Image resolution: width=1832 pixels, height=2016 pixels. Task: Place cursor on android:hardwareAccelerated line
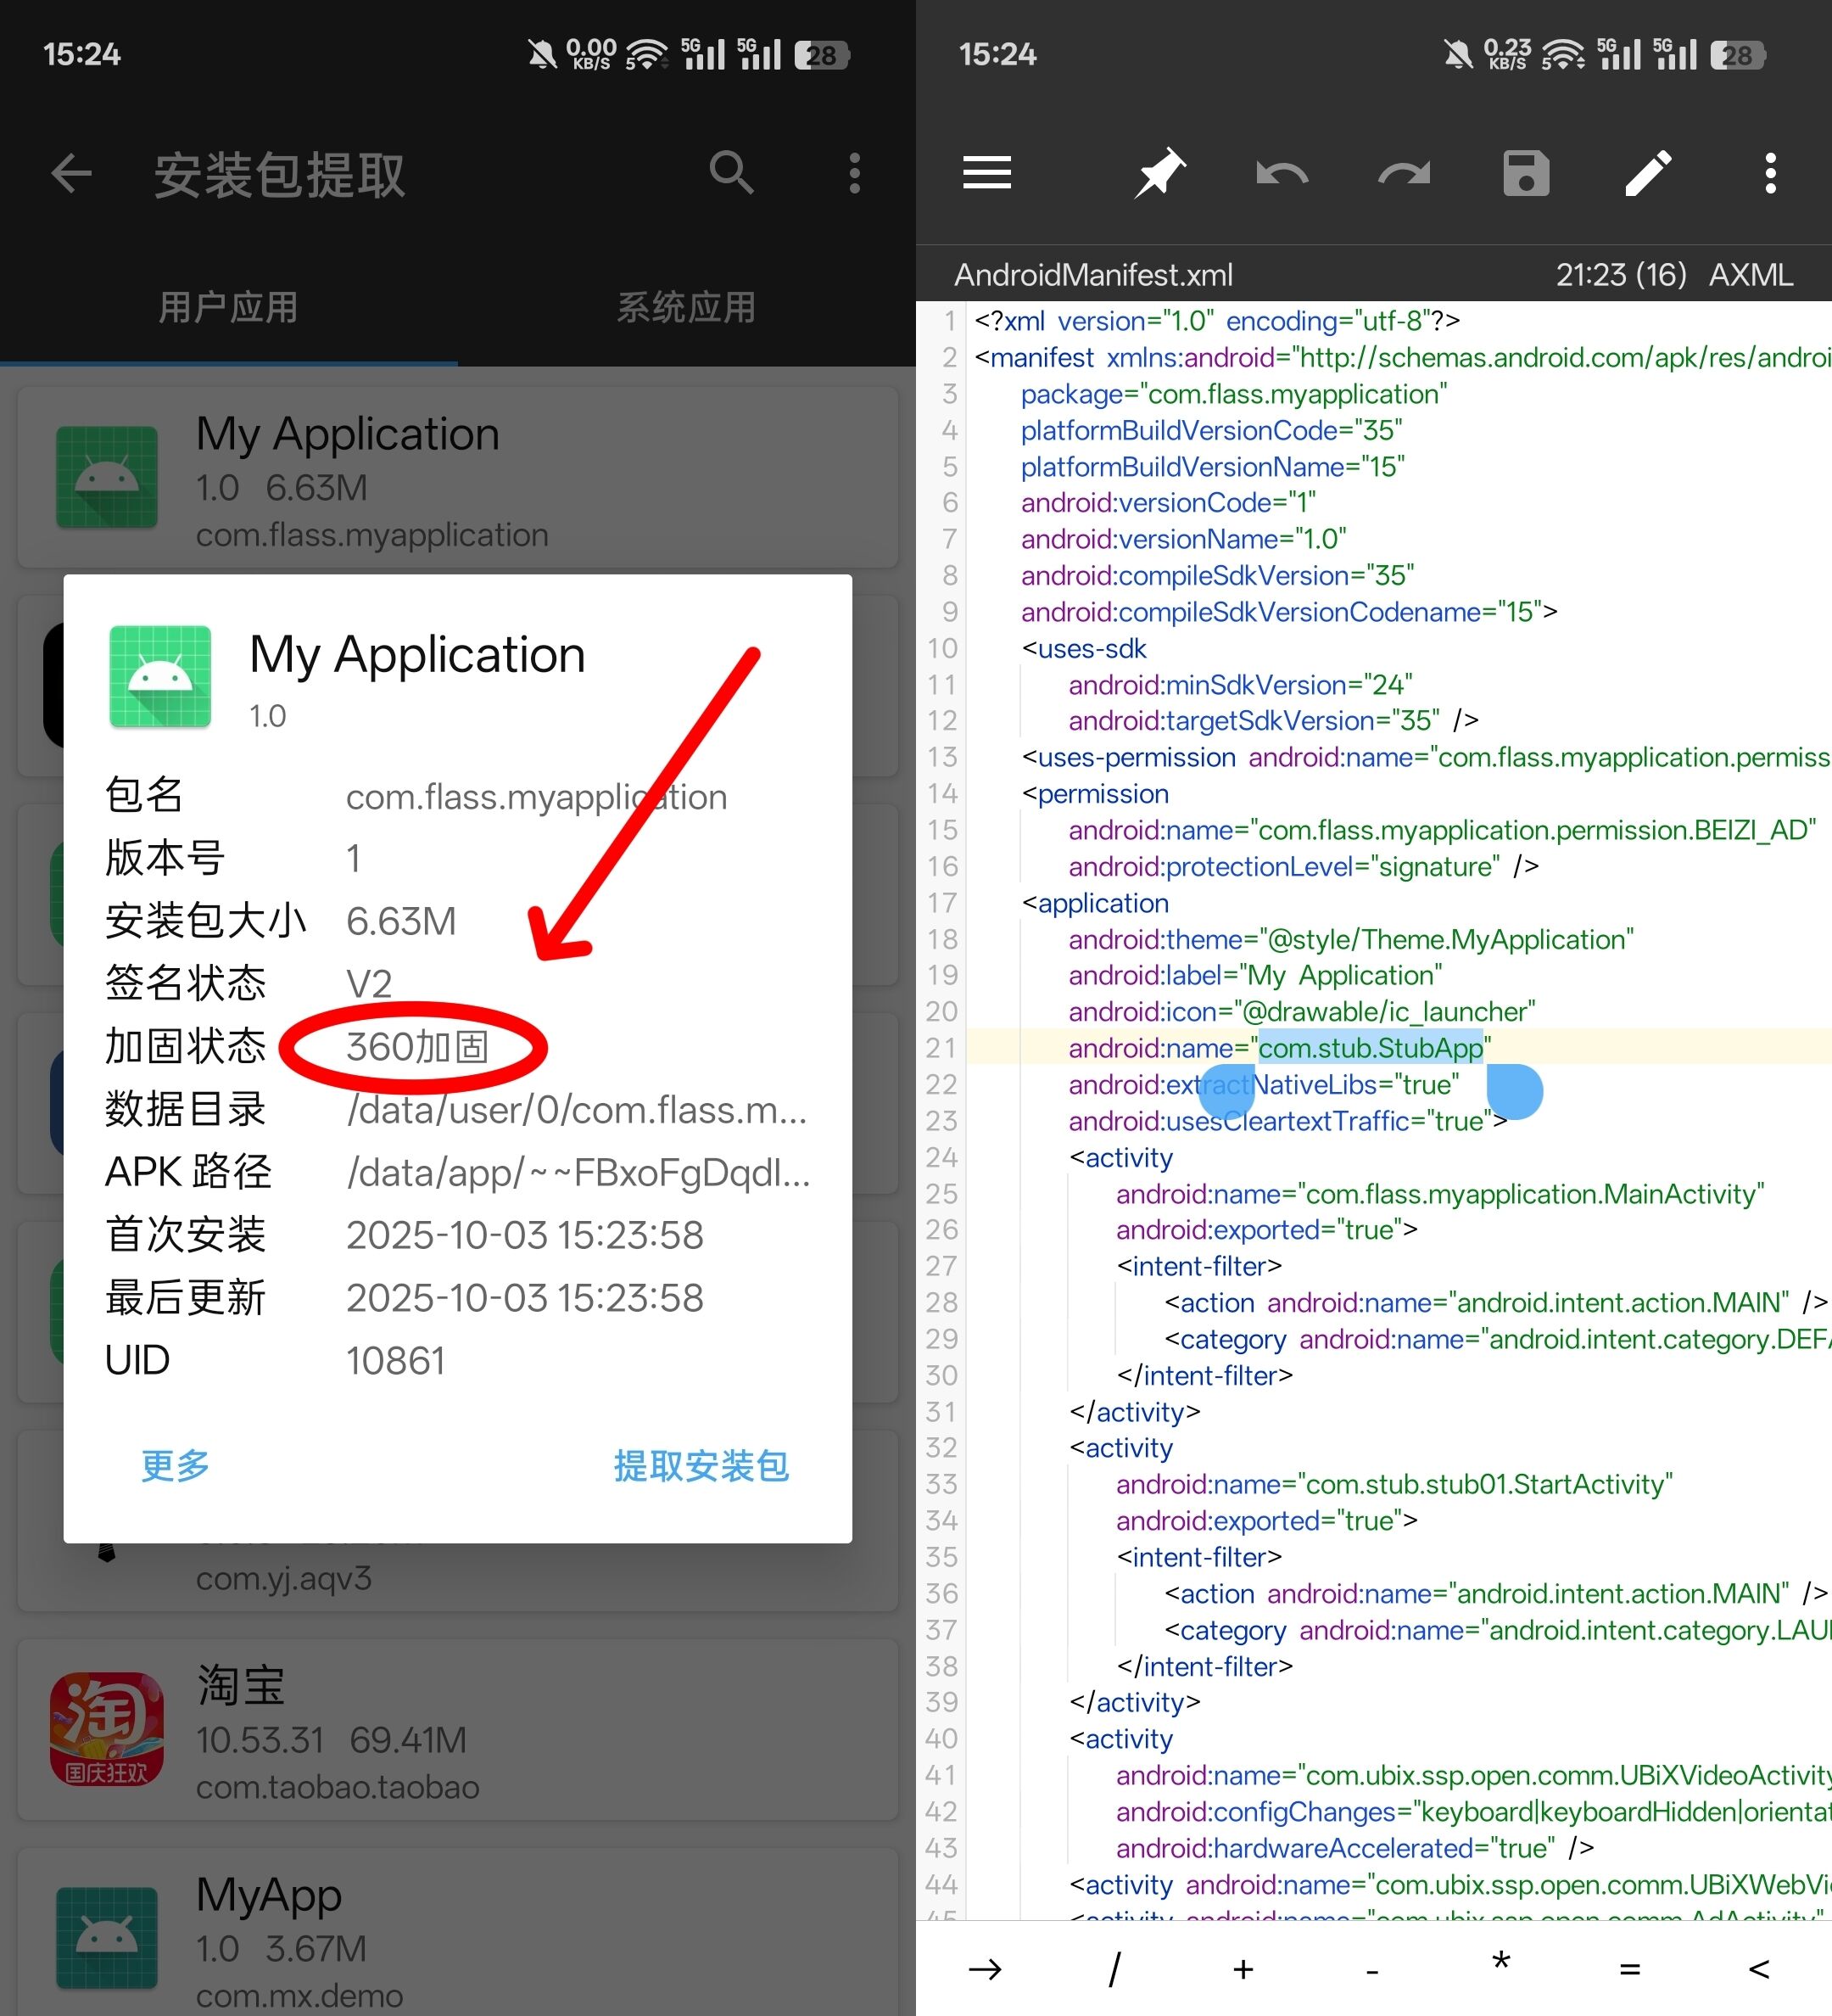pyautogui.click(x=1354, y=1848)
